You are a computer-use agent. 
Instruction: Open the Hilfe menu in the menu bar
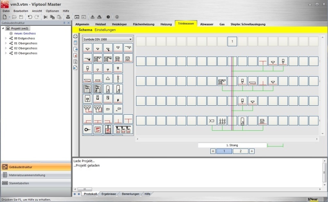click(66, 11)
